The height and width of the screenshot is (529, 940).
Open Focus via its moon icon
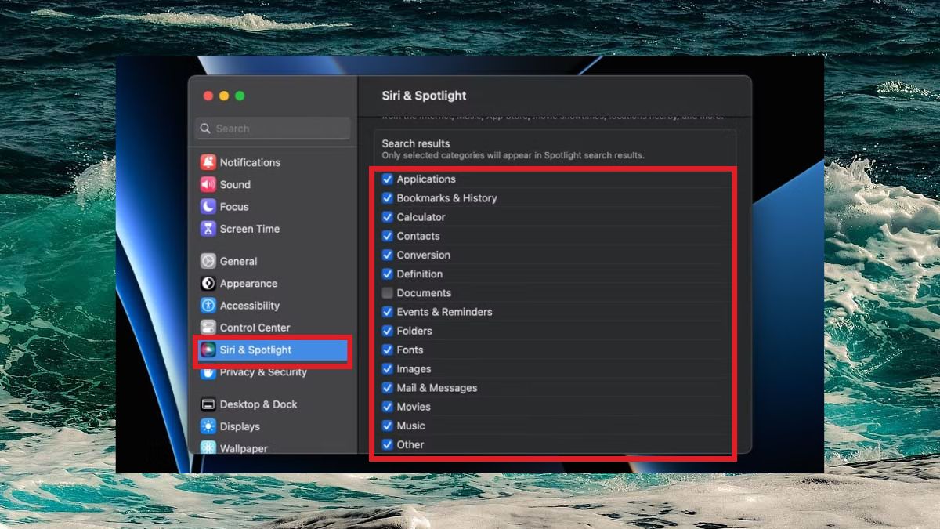click(x=208, y=206)
